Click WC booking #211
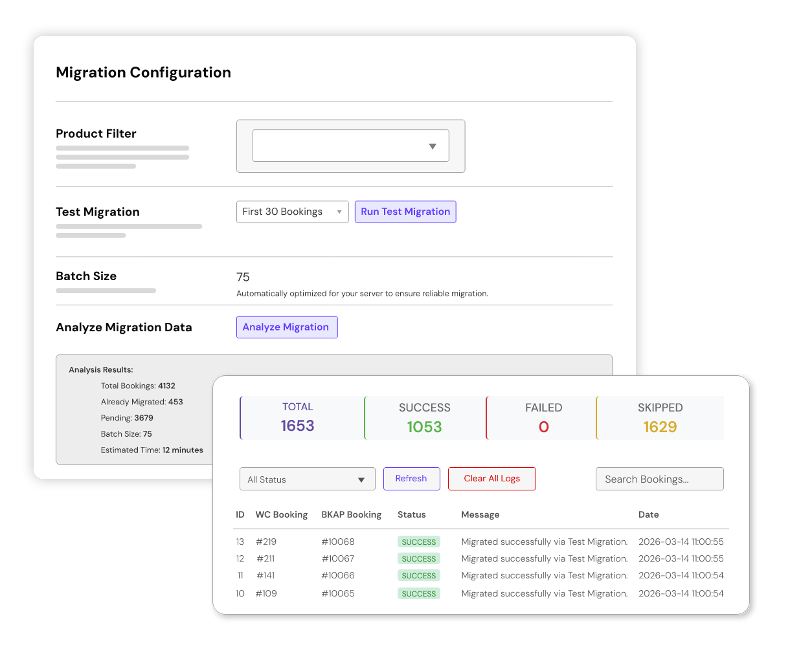Viewport: 790px width, 647px height. click(x=265, y=558)
